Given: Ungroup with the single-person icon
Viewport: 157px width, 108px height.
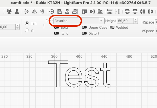Looking at the screenshot, I should 17,11.
